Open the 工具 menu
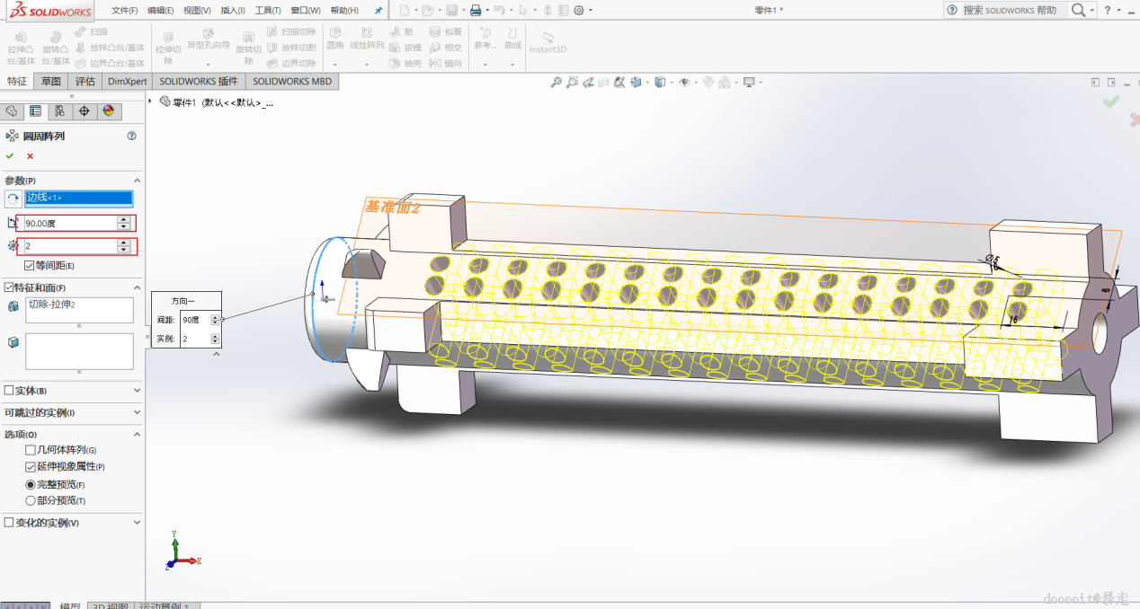This screenshot has width=1140, height=609. tap(267, 11)
